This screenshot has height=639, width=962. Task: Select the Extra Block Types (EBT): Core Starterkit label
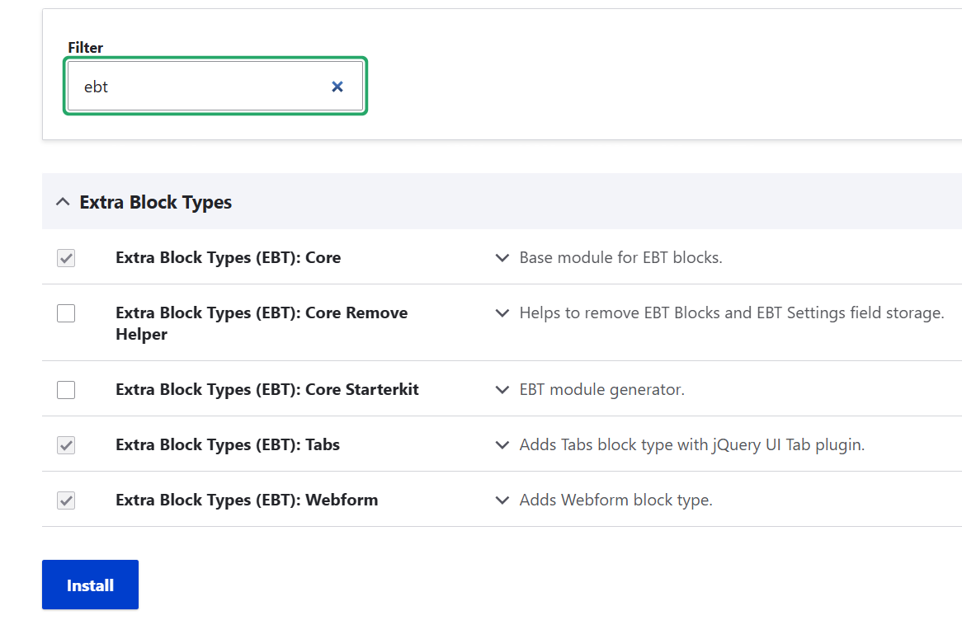(267, 389)
